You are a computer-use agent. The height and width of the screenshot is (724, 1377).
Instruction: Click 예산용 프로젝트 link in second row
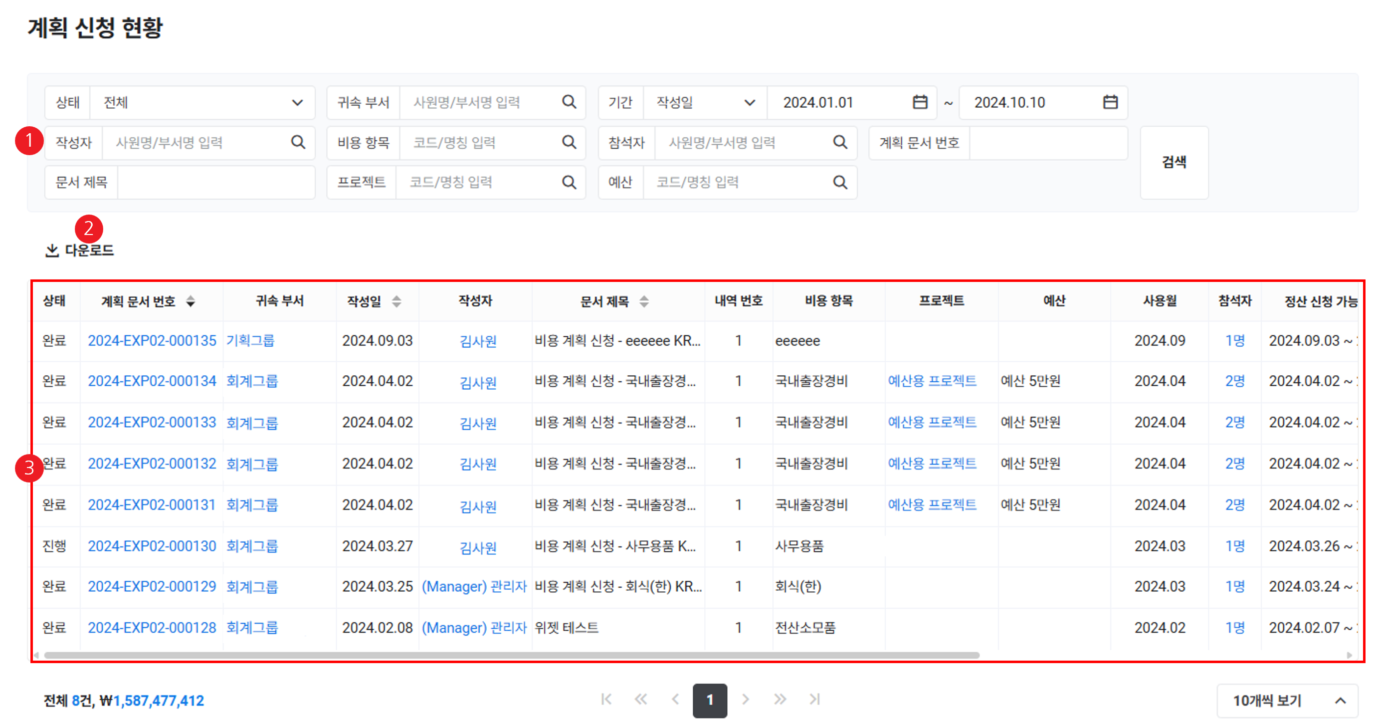932,381
